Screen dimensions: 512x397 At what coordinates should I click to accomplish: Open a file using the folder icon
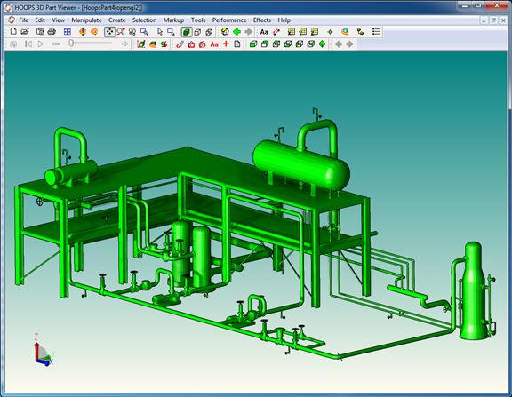click(x=25, y=31)
